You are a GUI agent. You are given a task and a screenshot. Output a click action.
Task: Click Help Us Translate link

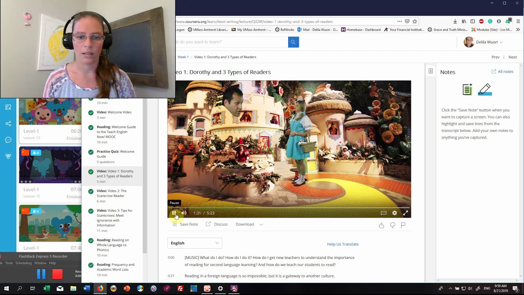[x=343, y=244]
